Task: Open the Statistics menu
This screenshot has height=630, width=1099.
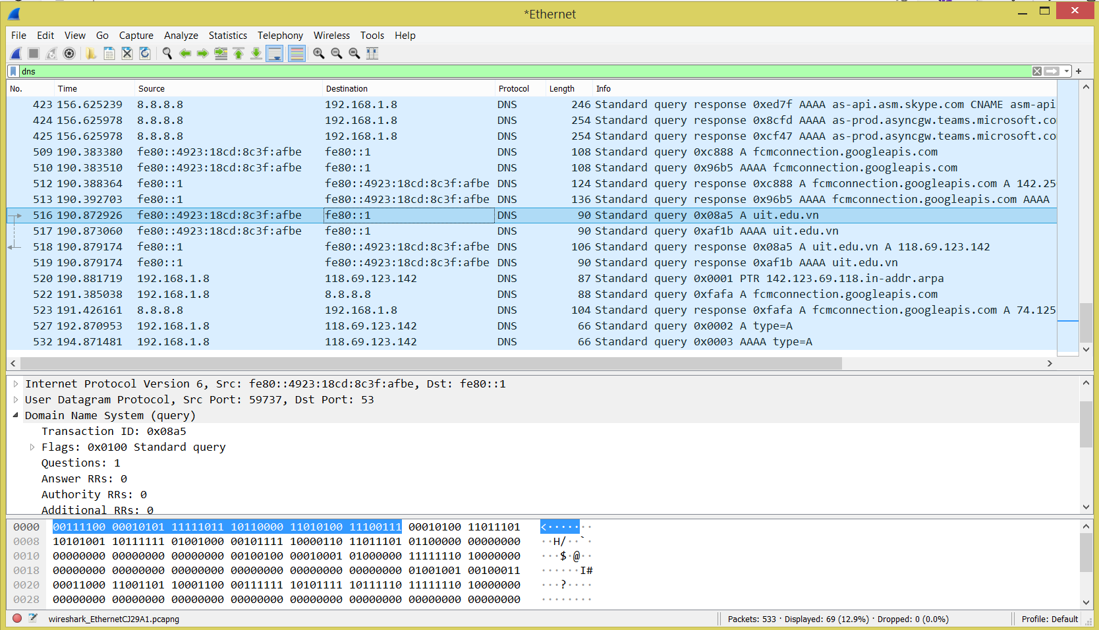Action: [227, 36]
